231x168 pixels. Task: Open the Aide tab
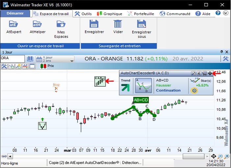[x=203, y=14]
